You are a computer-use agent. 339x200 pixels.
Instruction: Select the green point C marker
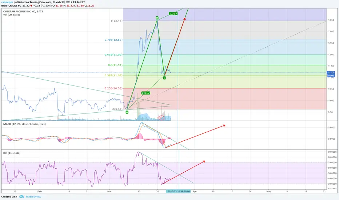(x=164, y=77)
